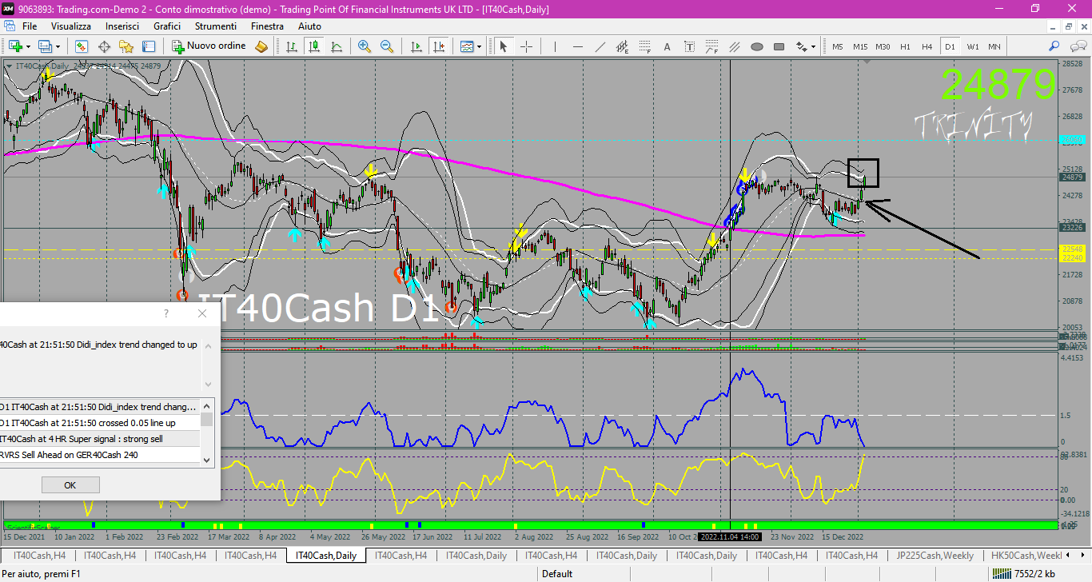The image size is (1092, 582).
Task: Select the horizontal line tool
Action: pos(577,46)
